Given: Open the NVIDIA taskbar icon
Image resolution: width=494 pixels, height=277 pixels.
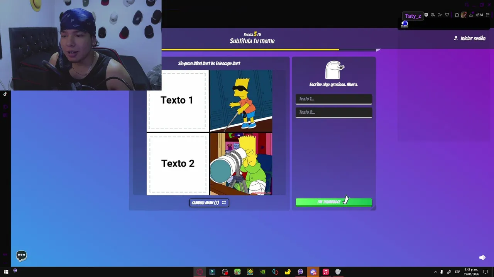Looking at the screenshot, I should point(263,272).
